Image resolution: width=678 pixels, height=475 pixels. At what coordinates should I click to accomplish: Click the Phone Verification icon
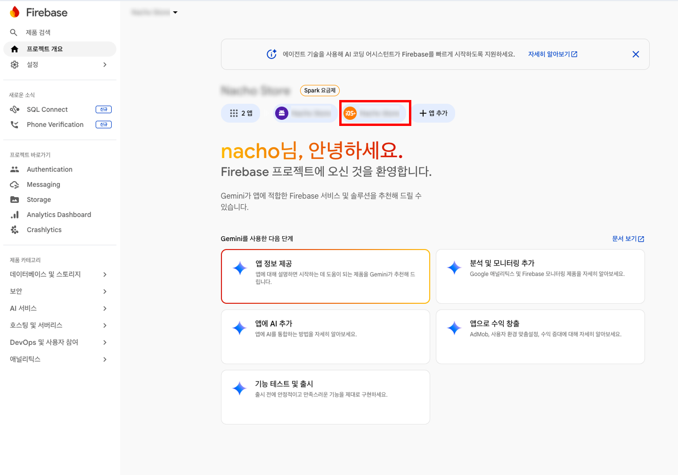pos(15,125)
